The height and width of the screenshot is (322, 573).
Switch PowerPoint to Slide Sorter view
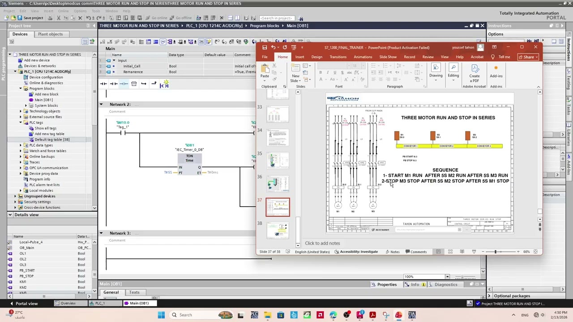[450, 252]
